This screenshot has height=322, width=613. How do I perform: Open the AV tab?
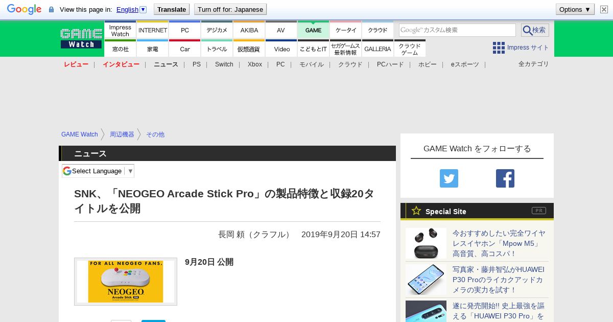click(x=281, y=31)
